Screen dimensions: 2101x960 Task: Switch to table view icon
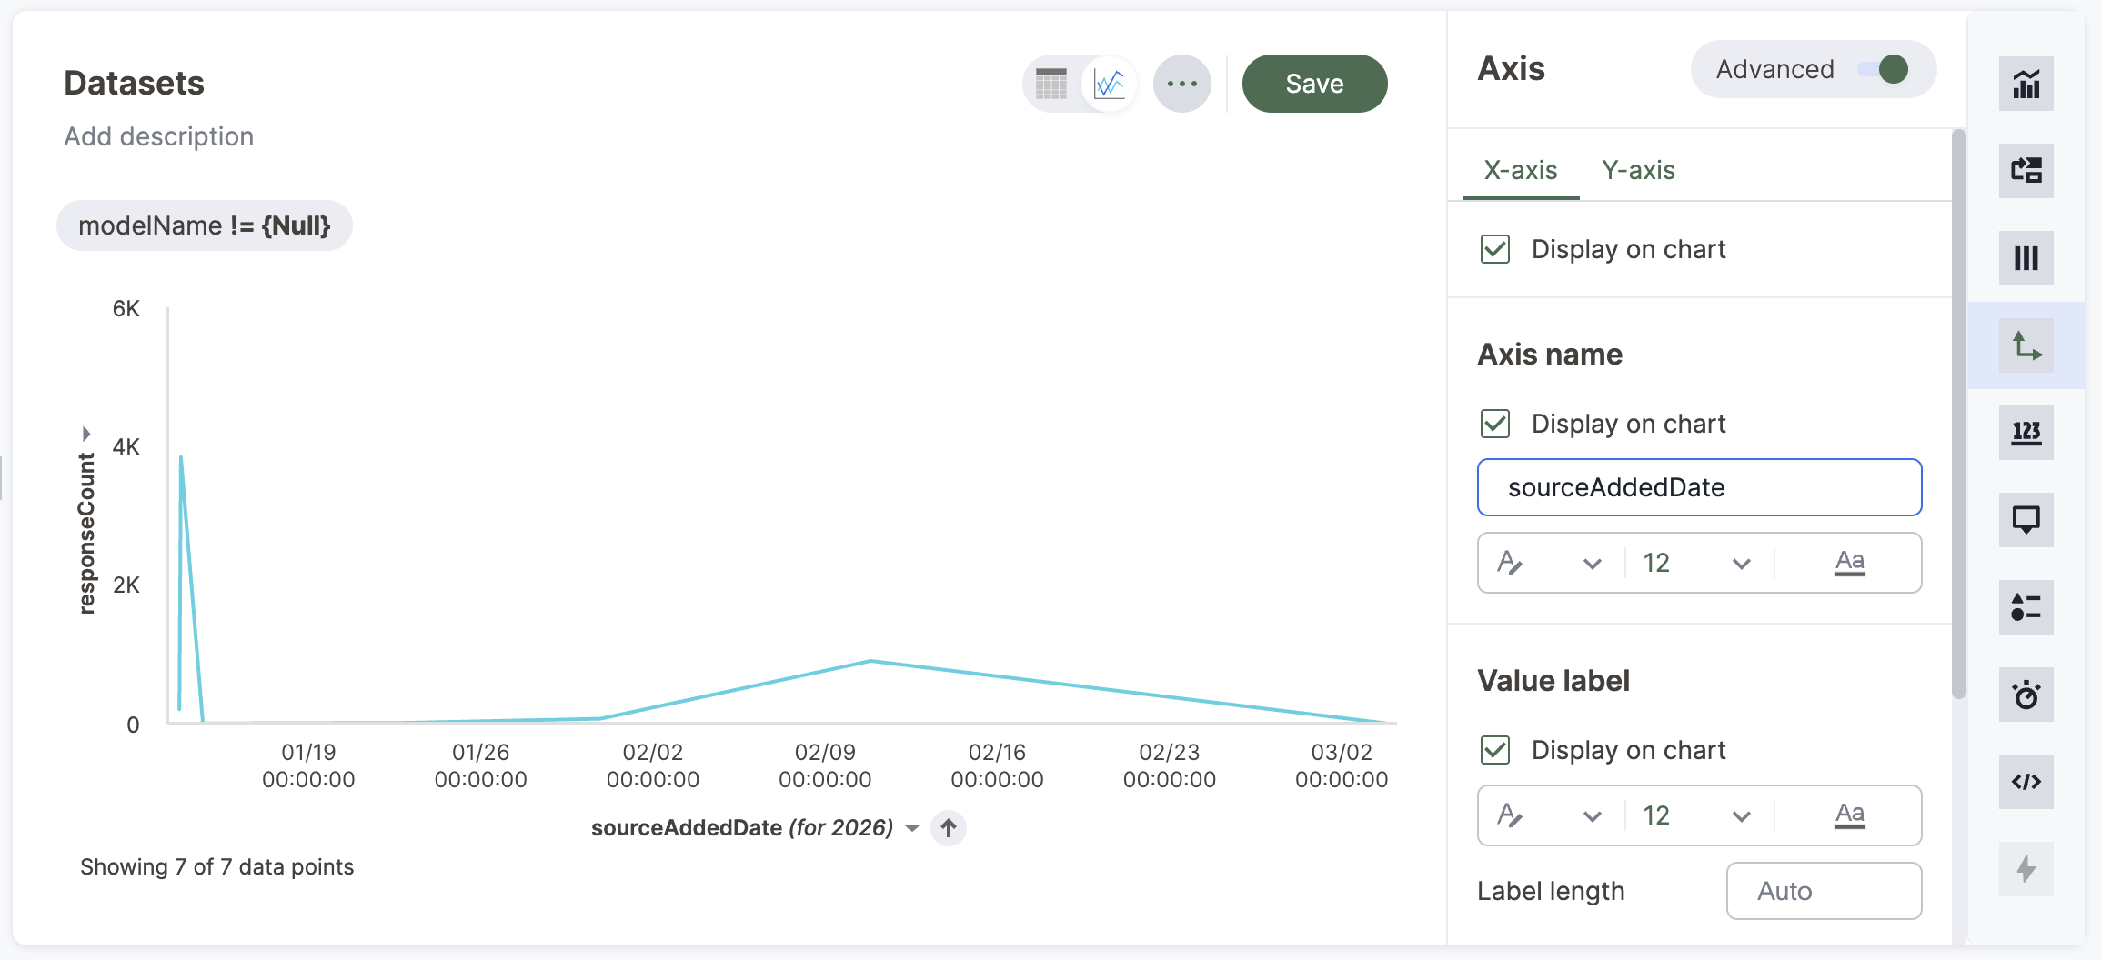click(x=1051, y=85)
